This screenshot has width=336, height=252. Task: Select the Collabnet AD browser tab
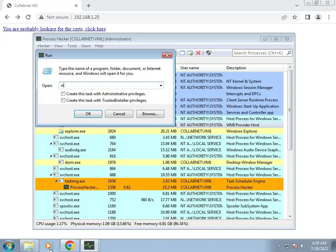pos(42,6)
